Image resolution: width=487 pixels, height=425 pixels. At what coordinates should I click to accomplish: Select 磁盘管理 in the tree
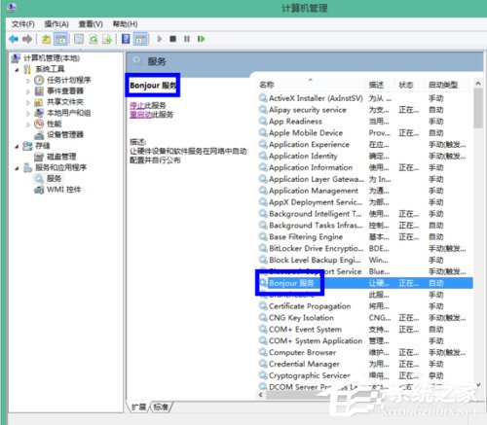61,157
